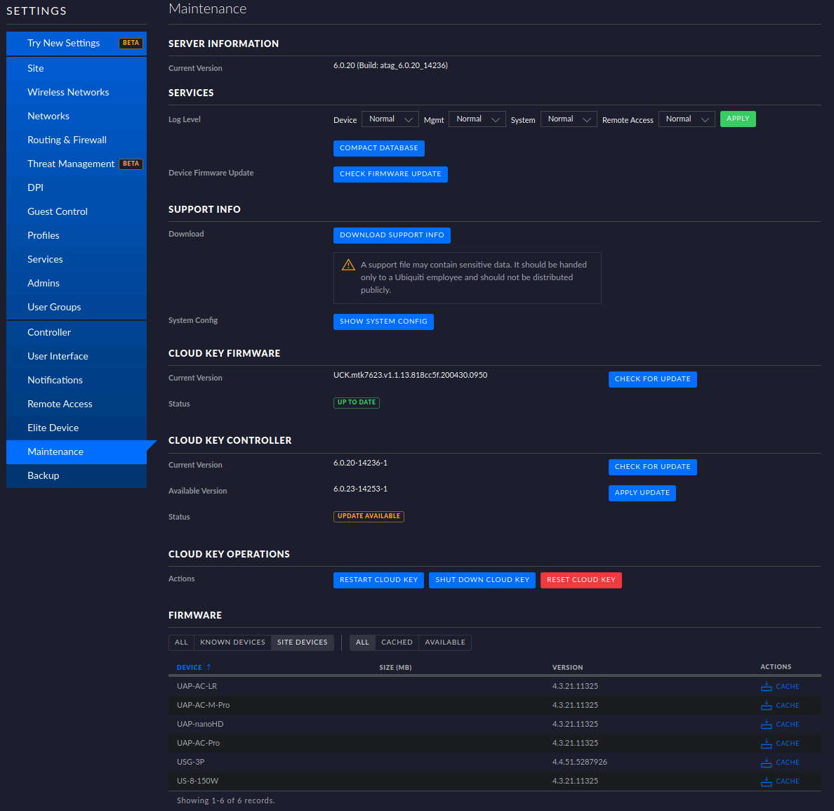Image resolution: width=834 pixels, height=811 pixels.
Task: Open Controller settings
Action: (x=77, y=333)
